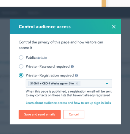Select the Public (default) radio button

(21, 57)
